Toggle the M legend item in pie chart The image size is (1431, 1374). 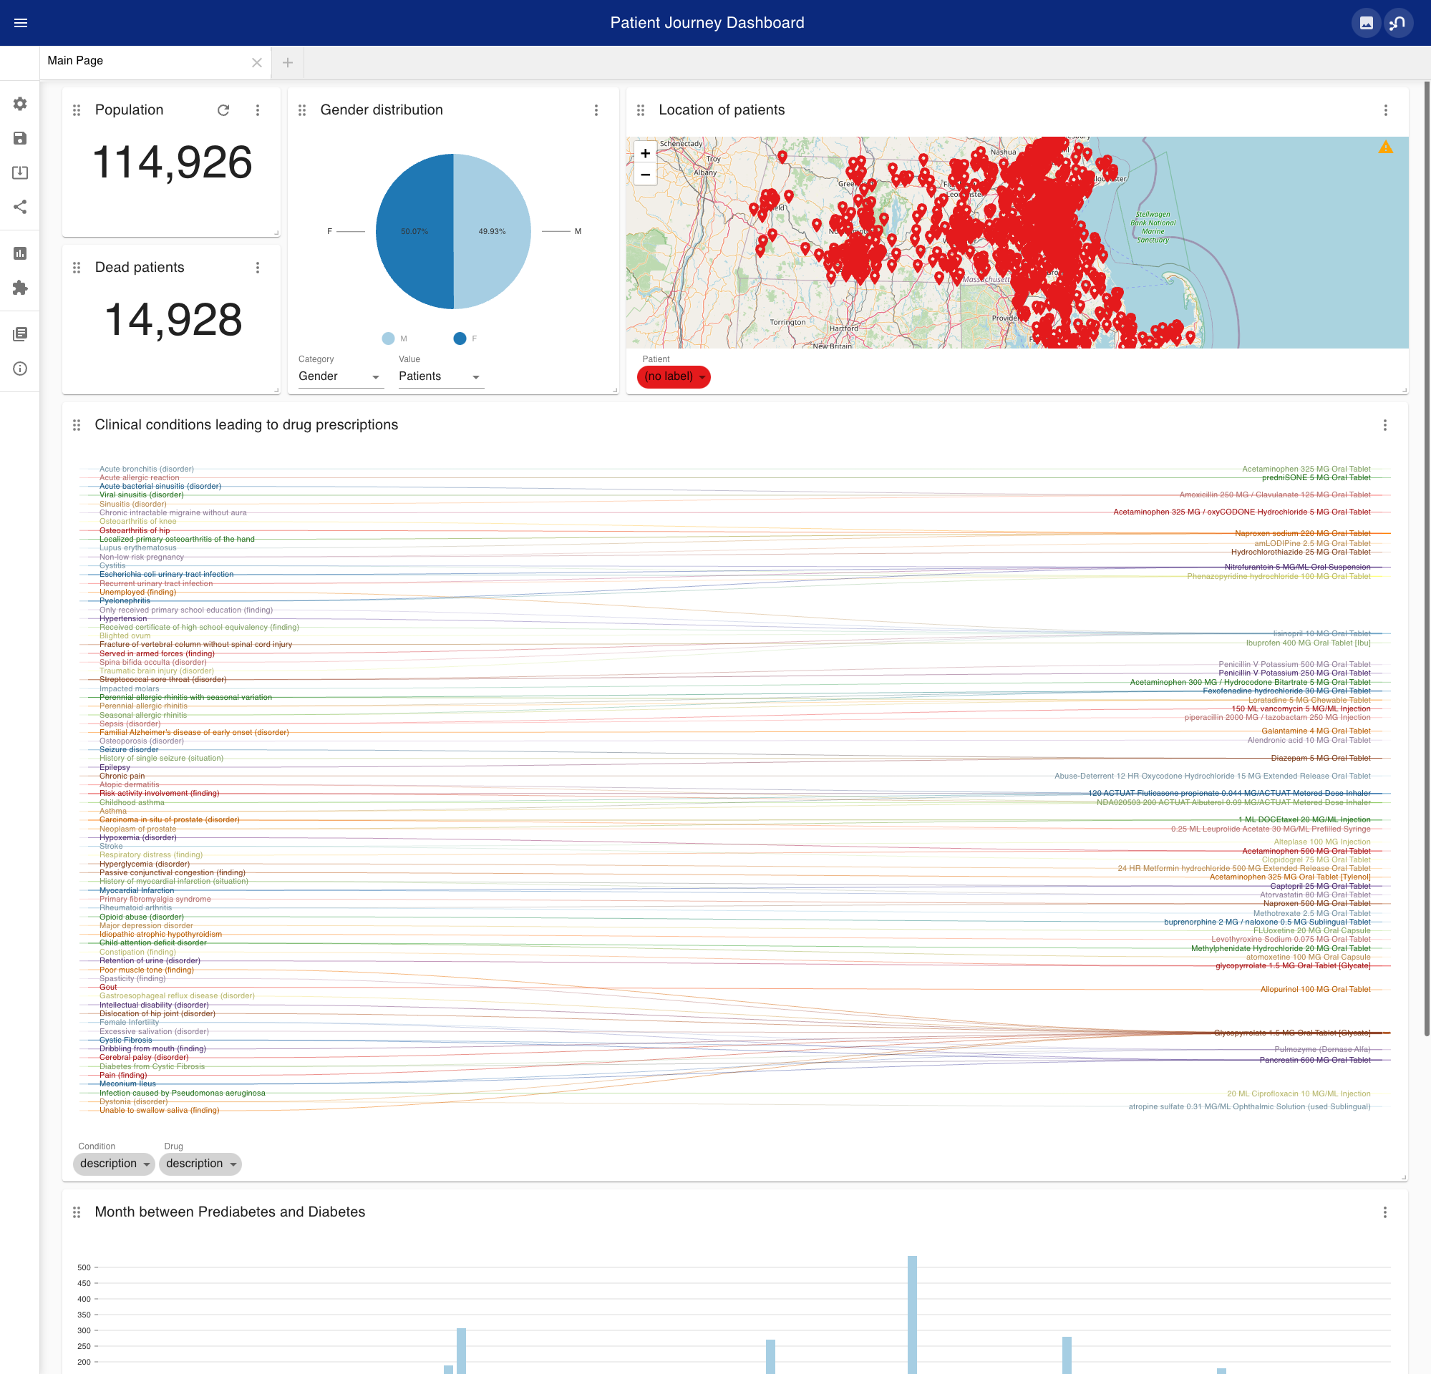pyautogui.click(x=394, y=338)
